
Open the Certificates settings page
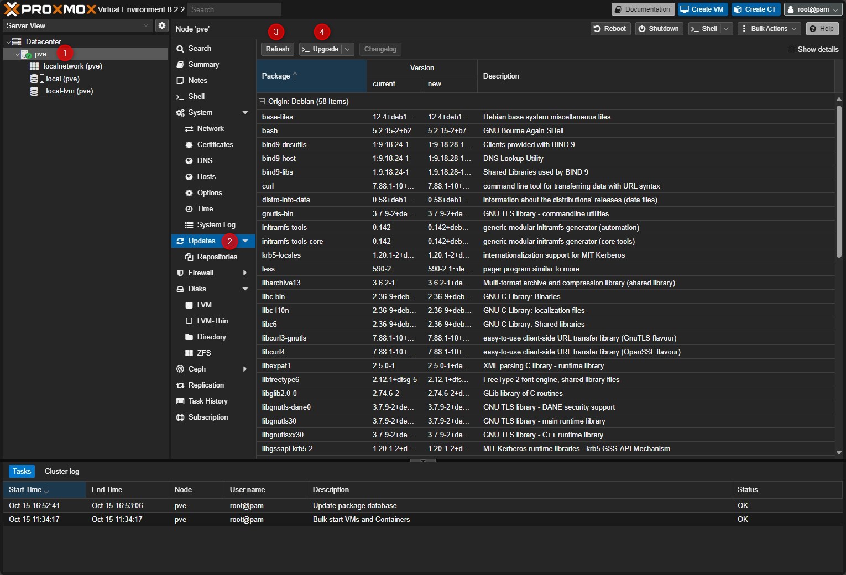[x=215, y=145]
